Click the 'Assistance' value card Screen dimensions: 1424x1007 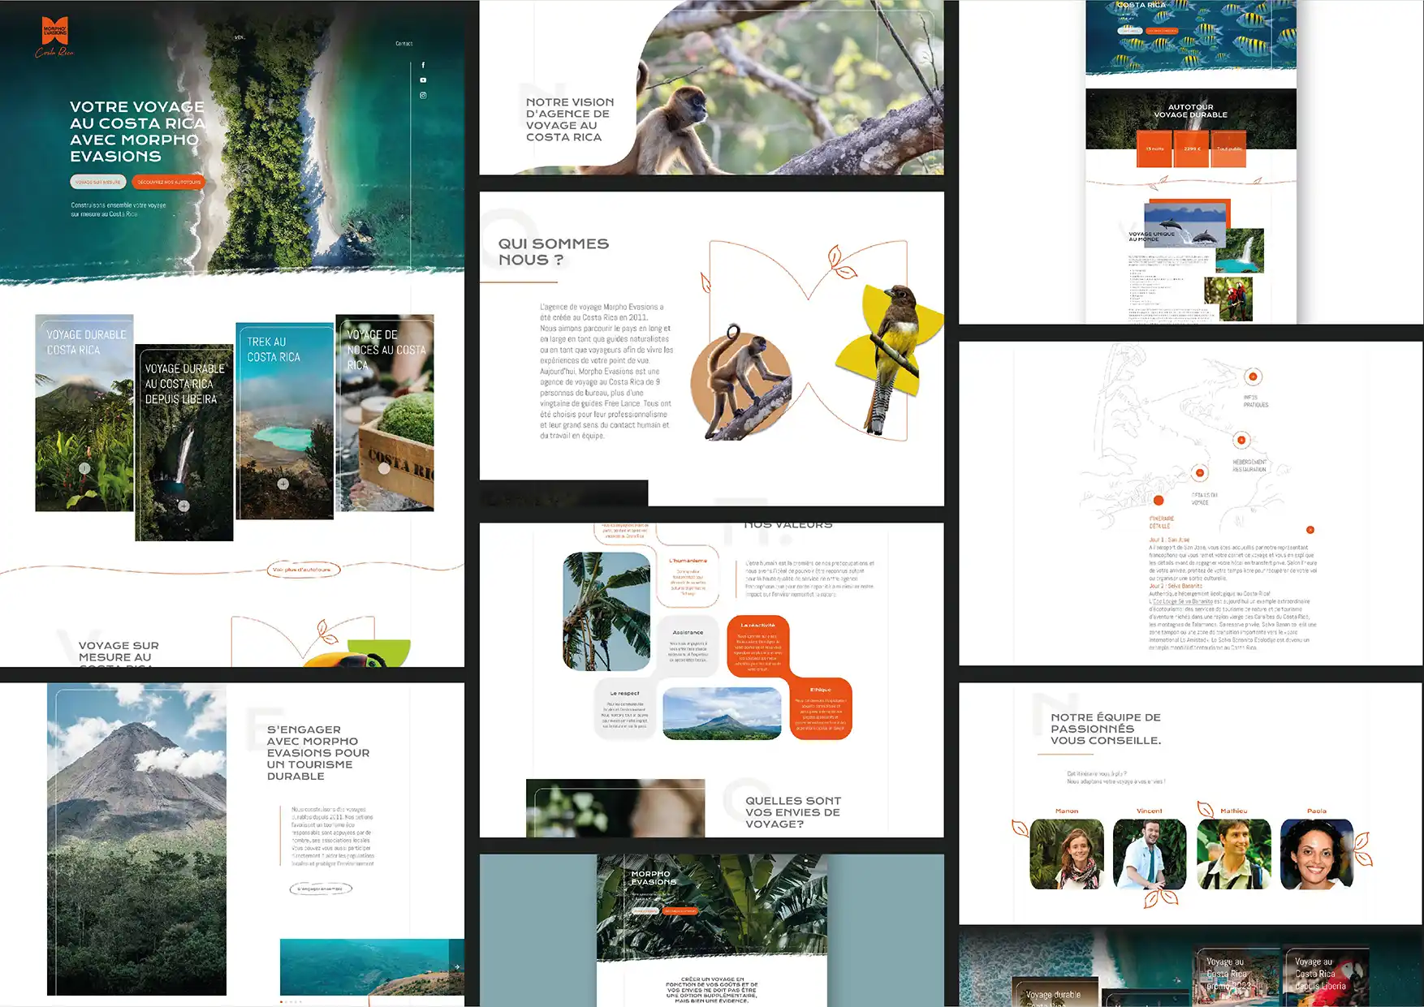(688, 647)
